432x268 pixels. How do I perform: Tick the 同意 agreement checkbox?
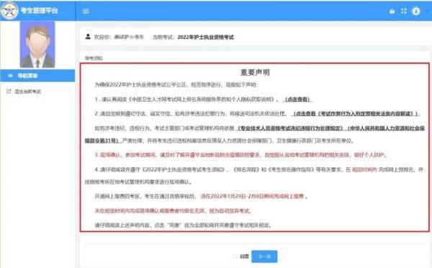(235, 256)
